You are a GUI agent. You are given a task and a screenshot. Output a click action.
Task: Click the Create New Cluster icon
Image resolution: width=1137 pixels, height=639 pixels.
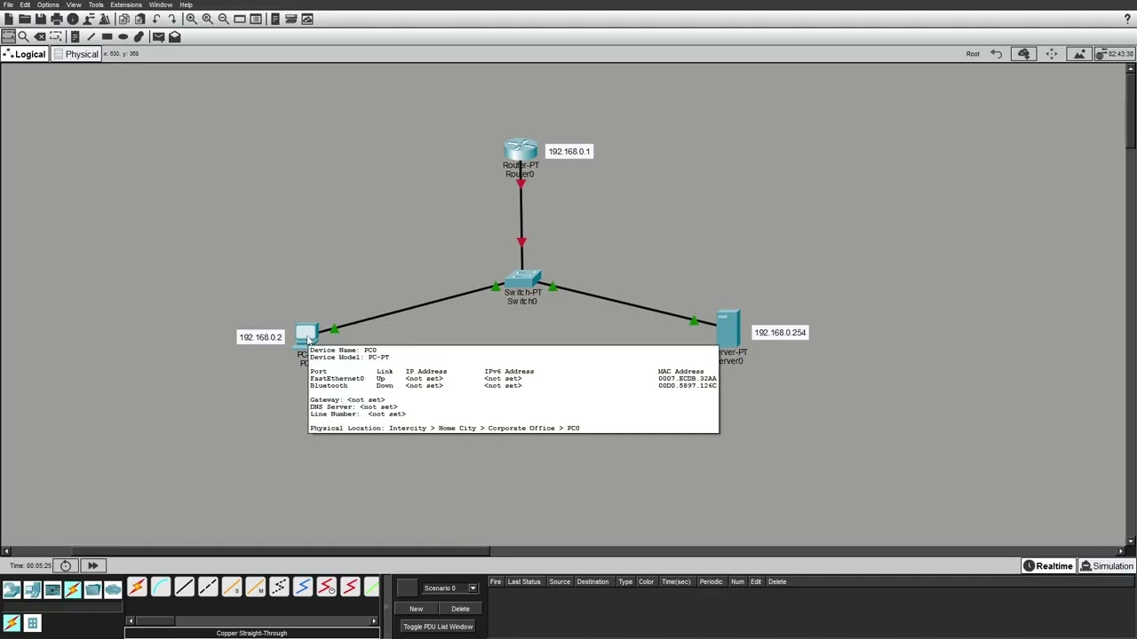click(x=1023, y=54)
